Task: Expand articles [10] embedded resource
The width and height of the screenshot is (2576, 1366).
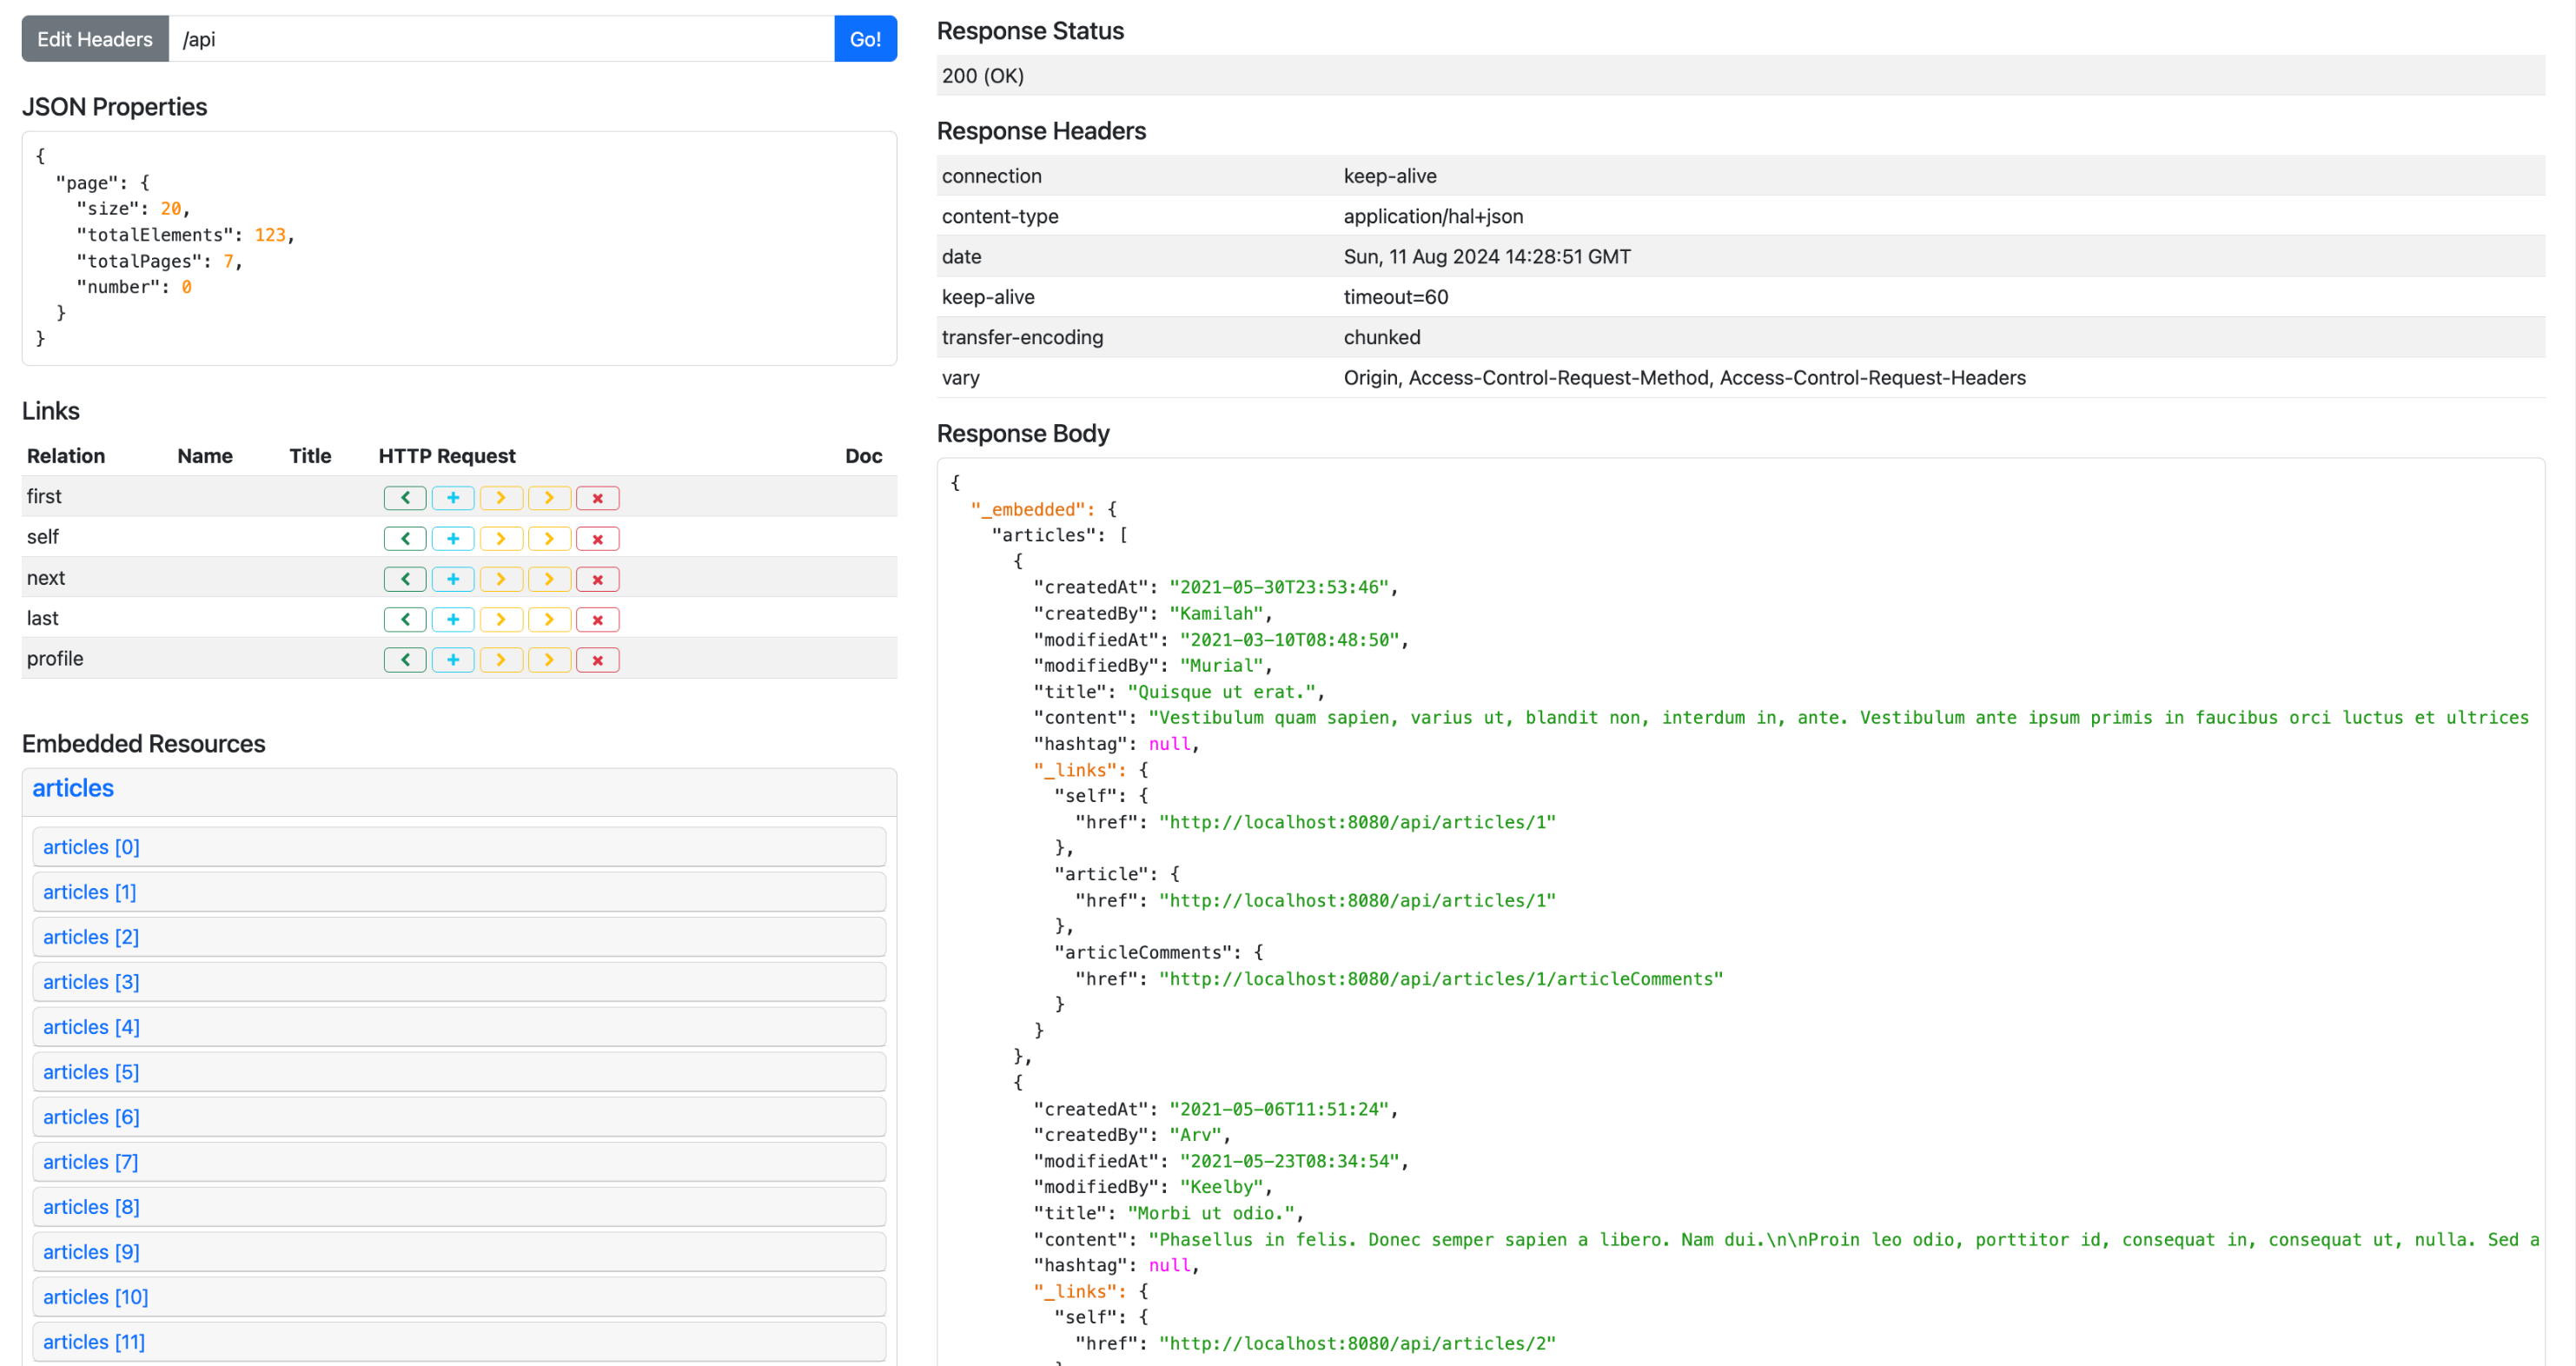Action: [95, 1297]
